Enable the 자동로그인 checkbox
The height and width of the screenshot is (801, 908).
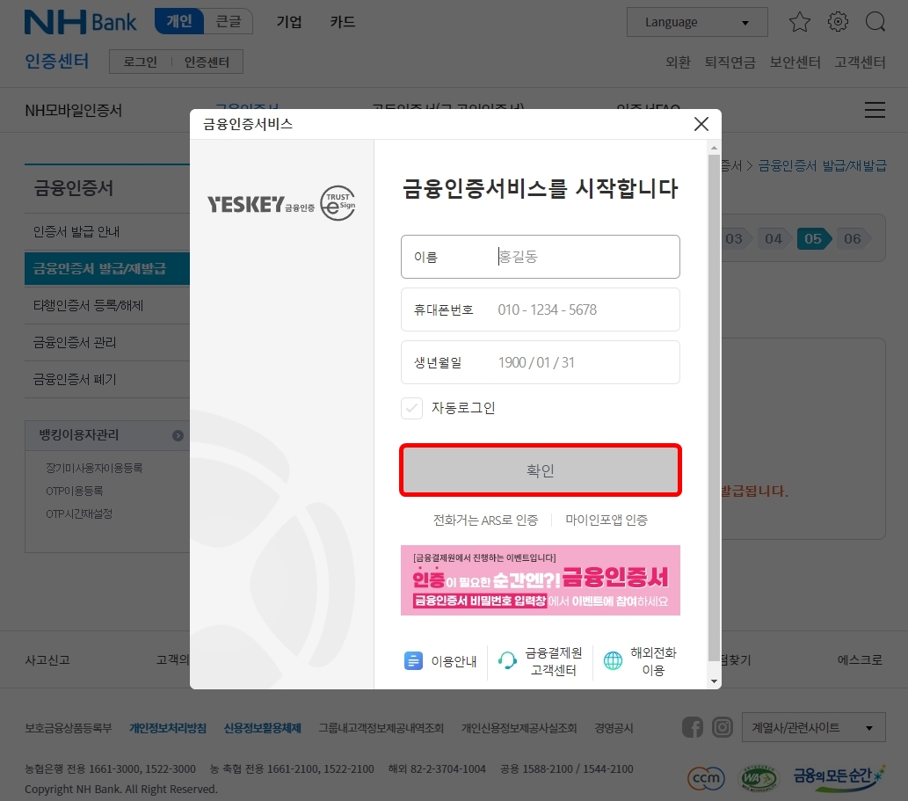411,408
